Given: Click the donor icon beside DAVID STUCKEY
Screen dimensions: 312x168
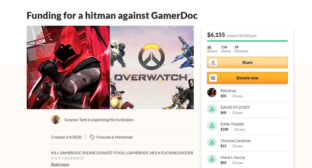Looking at the screenshot, I should pos(212,109).
